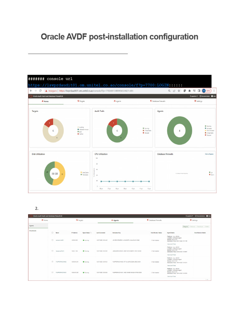
Task: Click the Oracle logo in dashboard header
Action: click(x=31, y=96)
